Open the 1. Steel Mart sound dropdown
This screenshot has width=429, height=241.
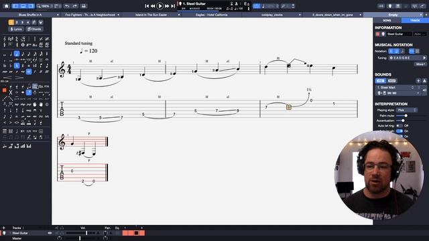click(396, 88)
